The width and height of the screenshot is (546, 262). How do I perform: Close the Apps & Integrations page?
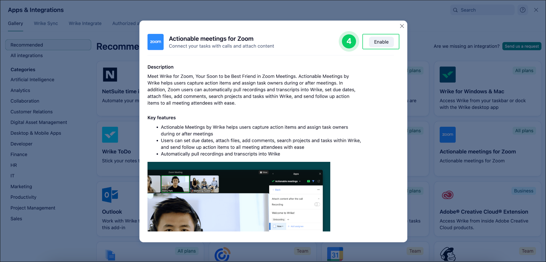click(536, 10)
